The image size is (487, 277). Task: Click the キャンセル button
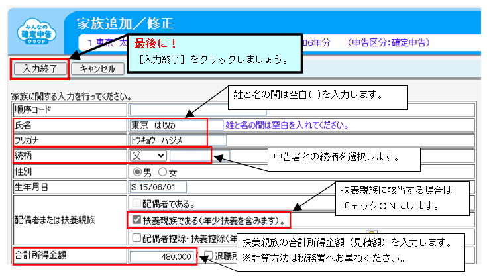(98, 69)
